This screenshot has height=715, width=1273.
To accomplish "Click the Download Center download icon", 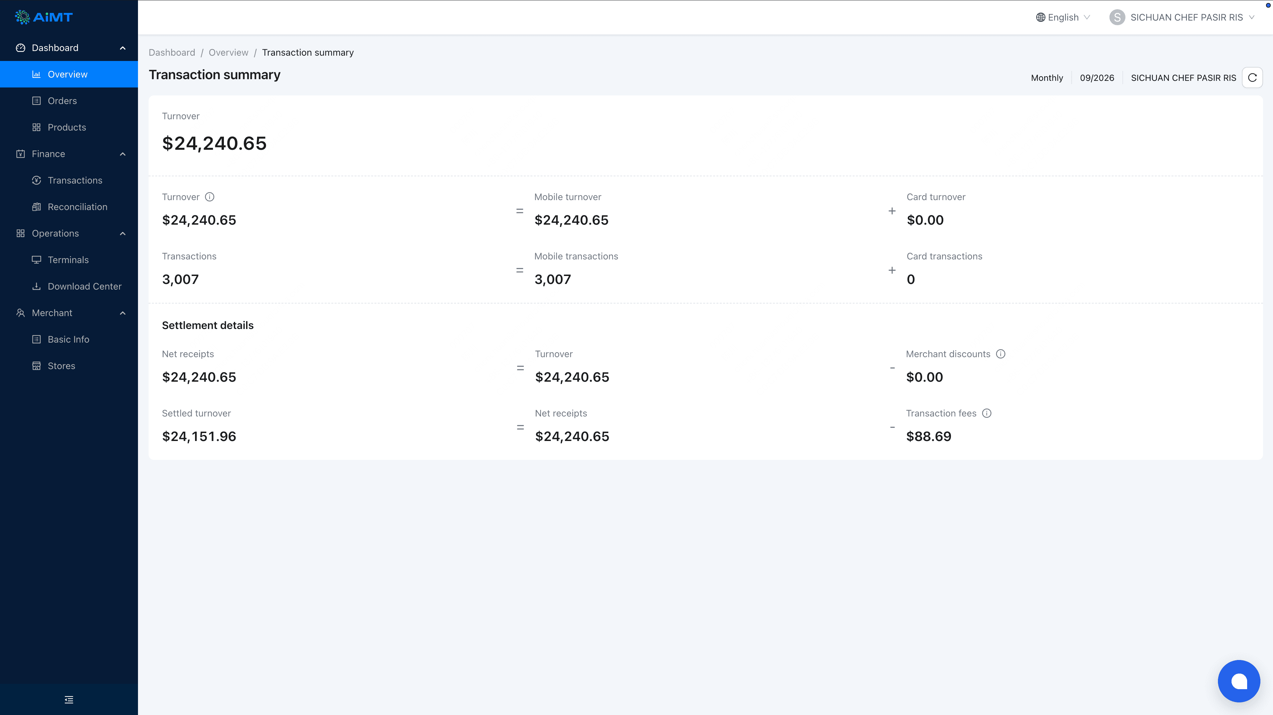I will (x=36, y=286).
